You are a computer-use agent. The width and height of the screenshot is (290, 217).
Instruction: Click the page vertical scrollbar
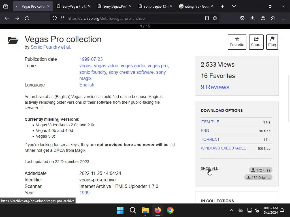coord(289,99)
